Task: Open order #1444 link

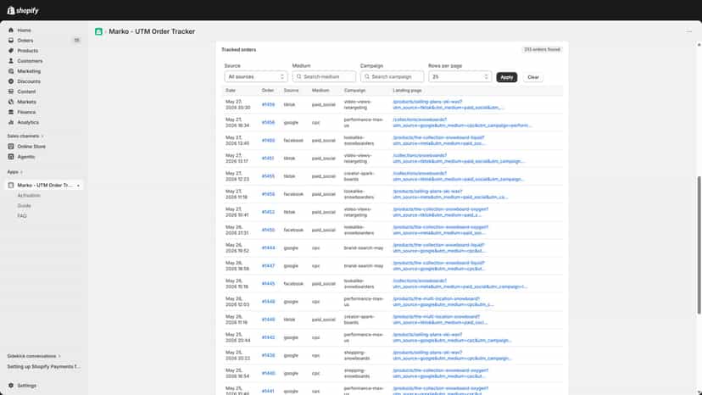Action: (x=268, y=248)
